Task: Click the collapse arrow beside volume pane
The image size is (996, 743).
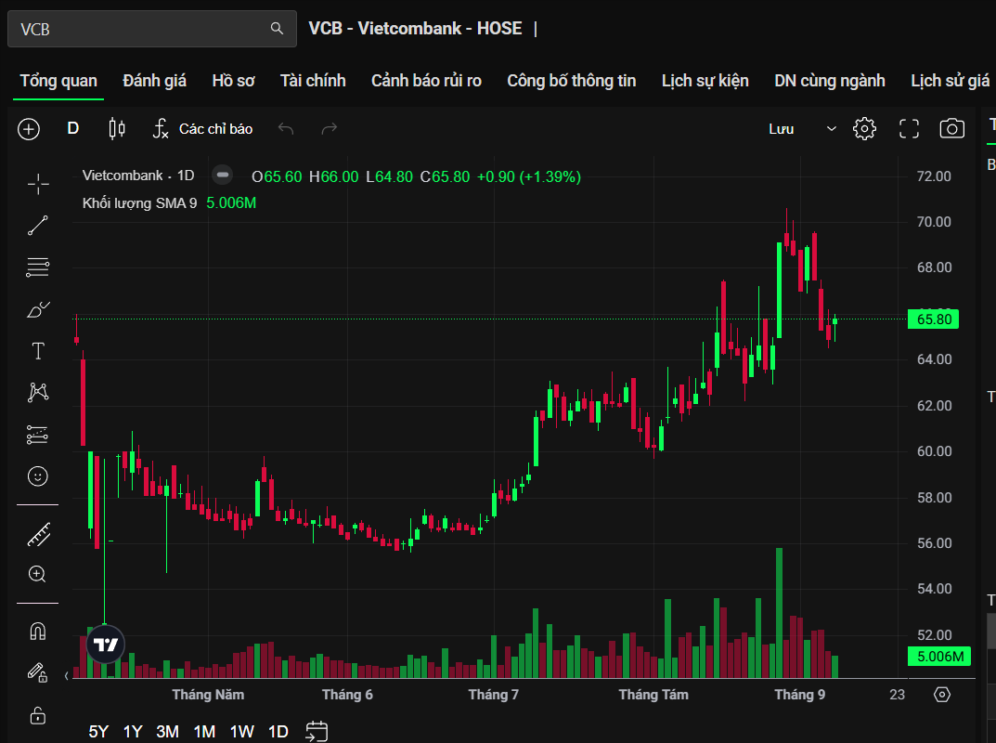Action: 67,675
